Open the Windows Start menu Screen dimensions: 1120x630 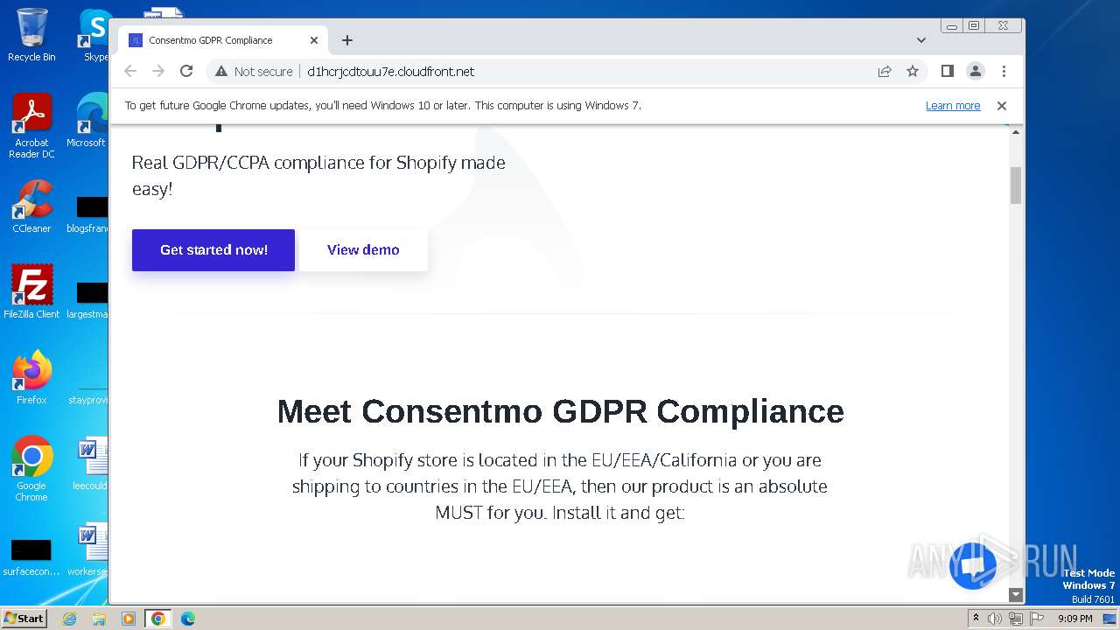click(x=24, y=619)
